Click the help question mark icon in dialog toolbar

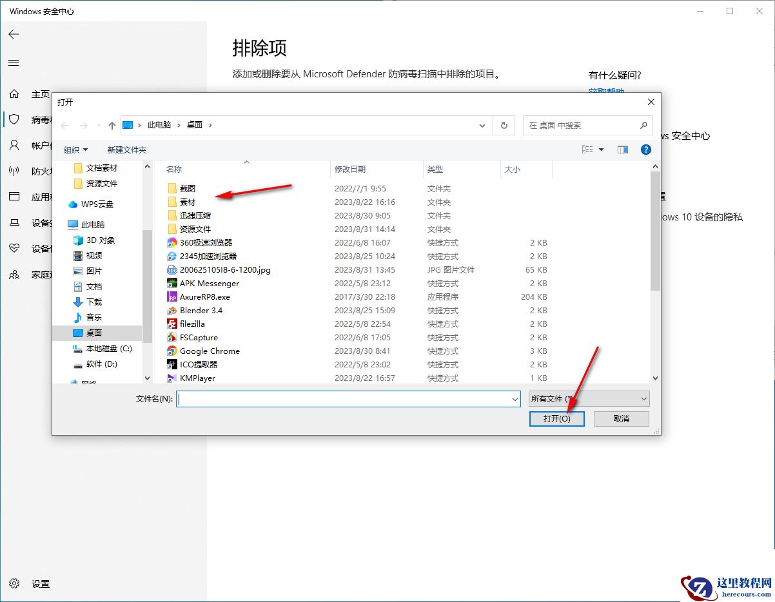tap(645, 150)
